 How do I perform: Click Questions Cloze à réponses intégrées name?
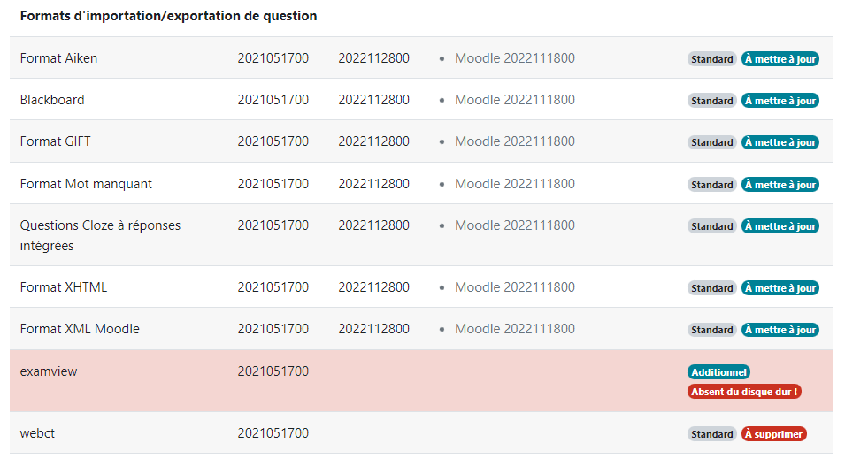[100, 235]
